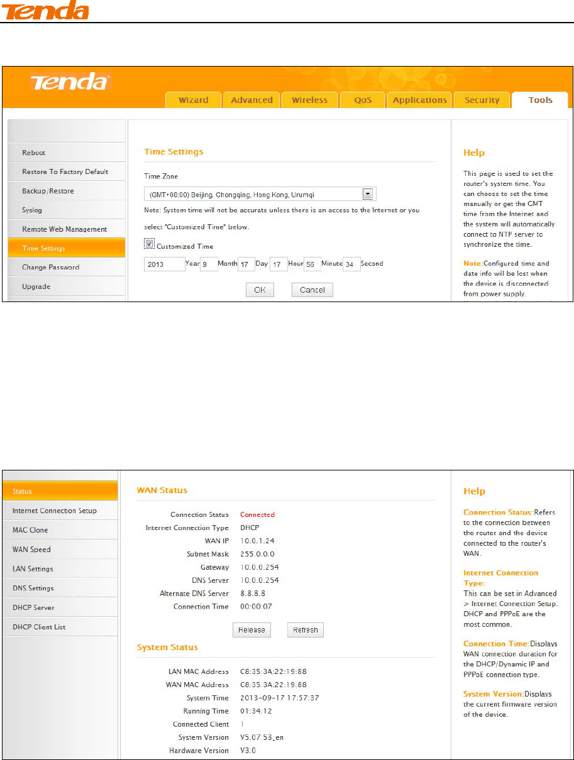
Task: Open Internet Connection Setup
Action: tap(60, 511)
